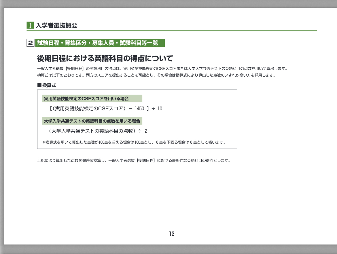Click the 大学入学共通テストの英語科目の点数を用いる場合 label

coord(92,121)
